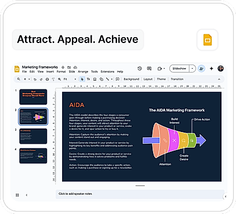Open the Gemini sparkle icon
Viewport: 236px width, 214px height.
pos(212,69)
